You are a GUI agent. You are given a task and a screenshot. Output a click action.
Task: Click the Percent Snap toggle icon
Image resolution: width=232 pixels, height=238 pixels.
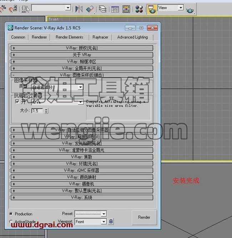(3, 9)
